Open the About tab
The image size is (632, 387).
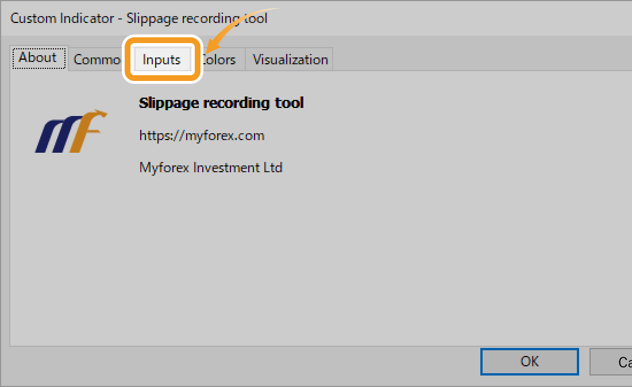37,57
